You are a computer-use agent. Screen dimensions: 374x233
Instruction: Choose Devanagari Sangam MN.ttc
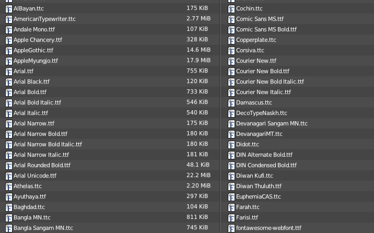click(272, 123)
